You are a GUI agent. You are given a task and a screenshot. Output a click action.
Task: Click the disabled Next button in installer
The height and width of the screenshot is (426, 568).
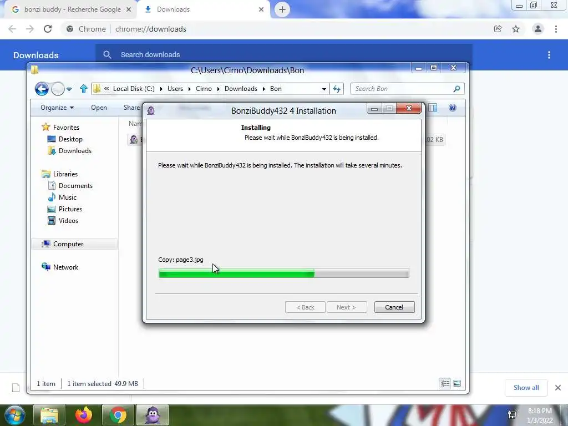(347, 307)
